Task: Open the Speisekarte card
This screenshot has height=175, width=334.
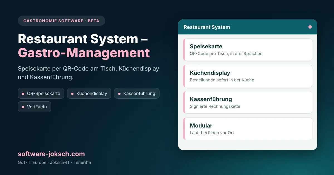Action: (248, 49)
